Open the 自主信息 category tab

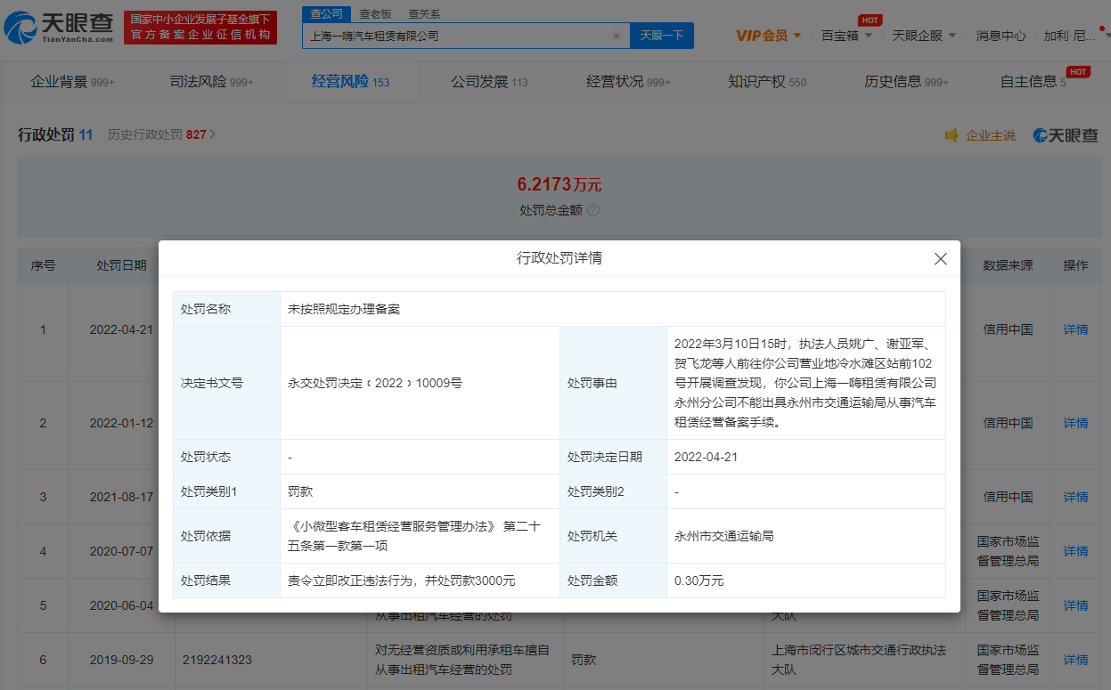pos(1032,82)
